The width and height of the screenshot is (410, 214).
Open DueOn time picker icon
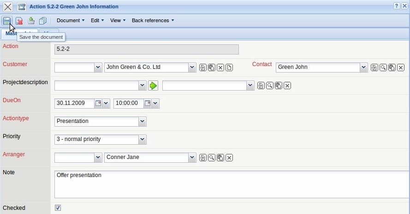pyautogui.click(x=148, y=103)
